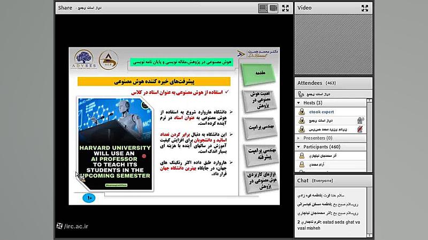428x240 pixels.
Task: Click the circular ACR logo on the slide
Action: (109, 60)
